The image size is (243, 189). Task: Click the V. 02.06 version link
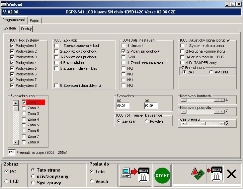pos(11,12)
